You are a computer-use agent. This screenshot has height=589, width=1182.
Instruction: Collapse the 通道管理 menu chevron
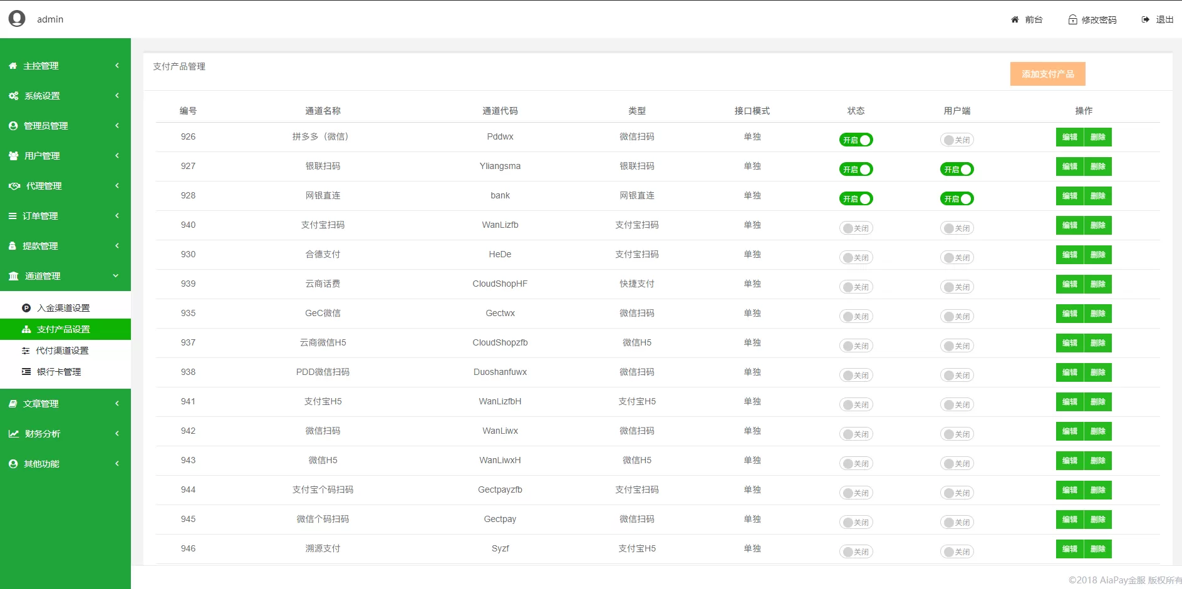116,276
